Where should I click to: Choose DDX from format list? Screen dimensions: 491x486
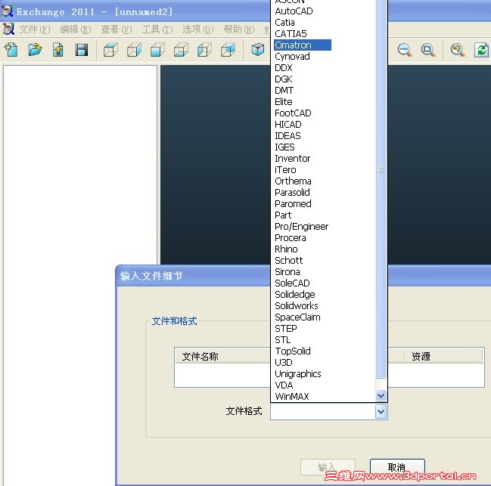click(284, 68)
